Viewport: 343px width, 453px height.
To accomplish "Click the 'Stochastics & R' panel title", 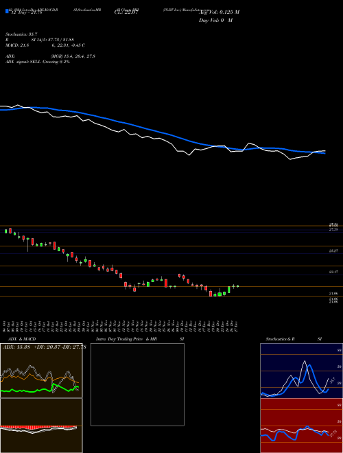I will tap(280, 339).
